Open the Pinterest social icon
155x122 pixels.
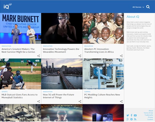(131, 119)
